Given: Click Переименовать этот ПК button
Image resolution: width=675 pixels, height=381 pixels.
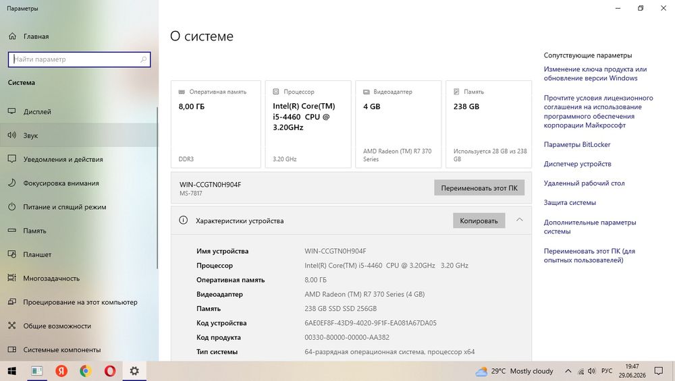Looking at the screenshot, I should click(479, 188).
